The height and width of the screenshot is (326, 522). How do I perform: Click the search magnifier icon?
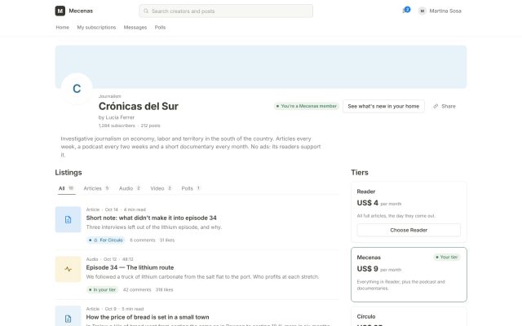coord(146,11)
